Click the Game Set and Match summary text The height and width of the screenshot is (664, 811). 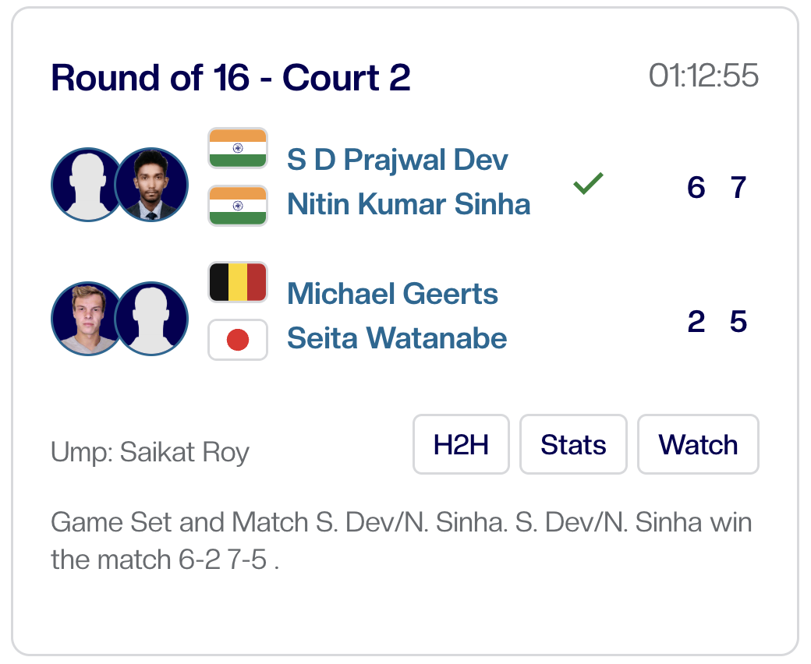(x=401, y=540)
